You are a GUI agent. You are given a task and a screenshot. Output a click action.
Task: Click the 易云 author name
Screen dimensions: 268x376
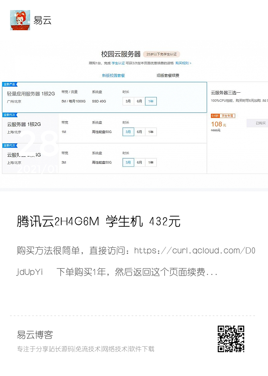(42, 20)
